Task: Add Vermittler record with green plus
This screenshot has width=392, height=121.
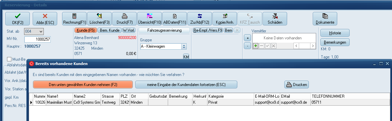Action: click(x=256, y=46)
